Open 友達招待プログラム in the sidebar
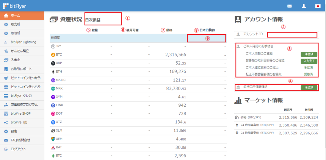Screen dimensions: 326x160 (22, 105)
